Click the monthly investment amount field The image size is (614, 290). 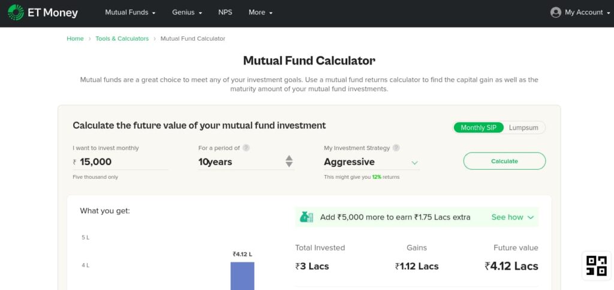point(121,162)
